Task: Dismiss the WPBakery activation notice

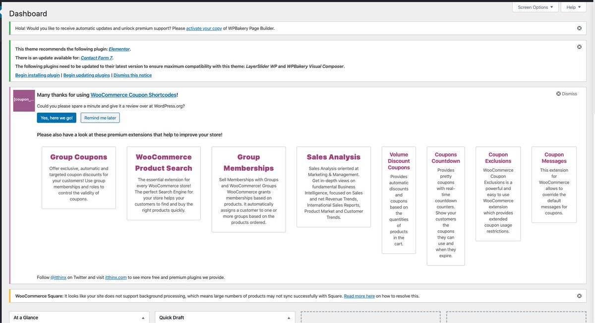Action: 579,28
